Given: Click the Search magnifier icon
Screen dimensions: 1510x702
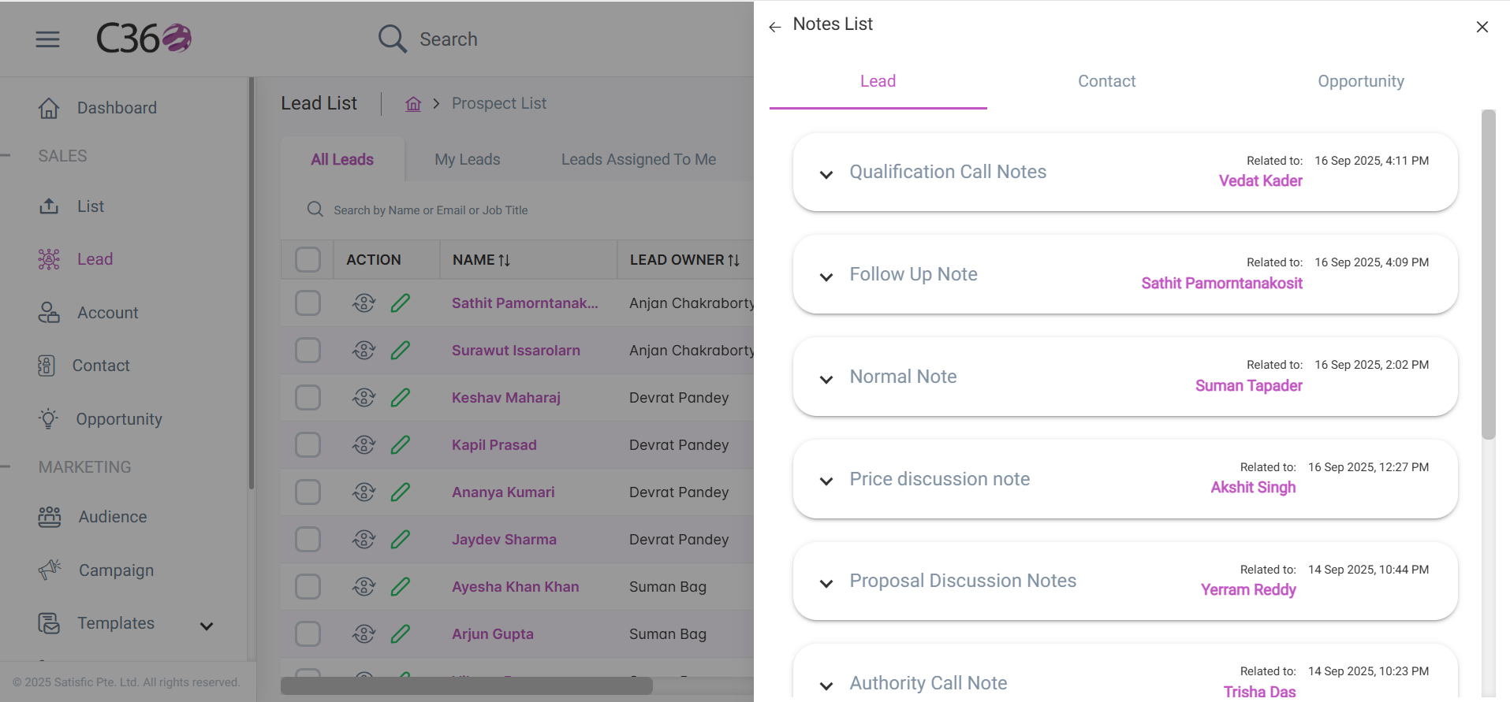Looking at the screenshot, I should tap(392, 39).
